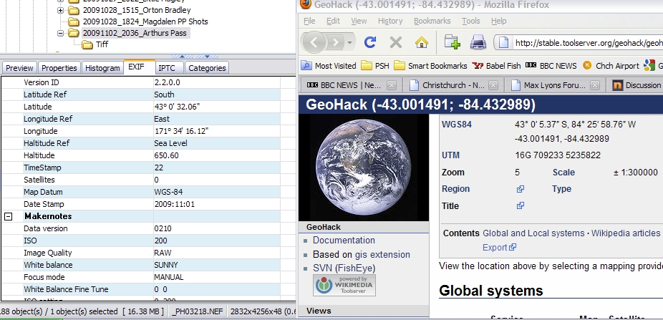The width and height of the screenshot is (663, 320).
Task: Jump to Global and Local systems section
Action: tap(533, 233)
